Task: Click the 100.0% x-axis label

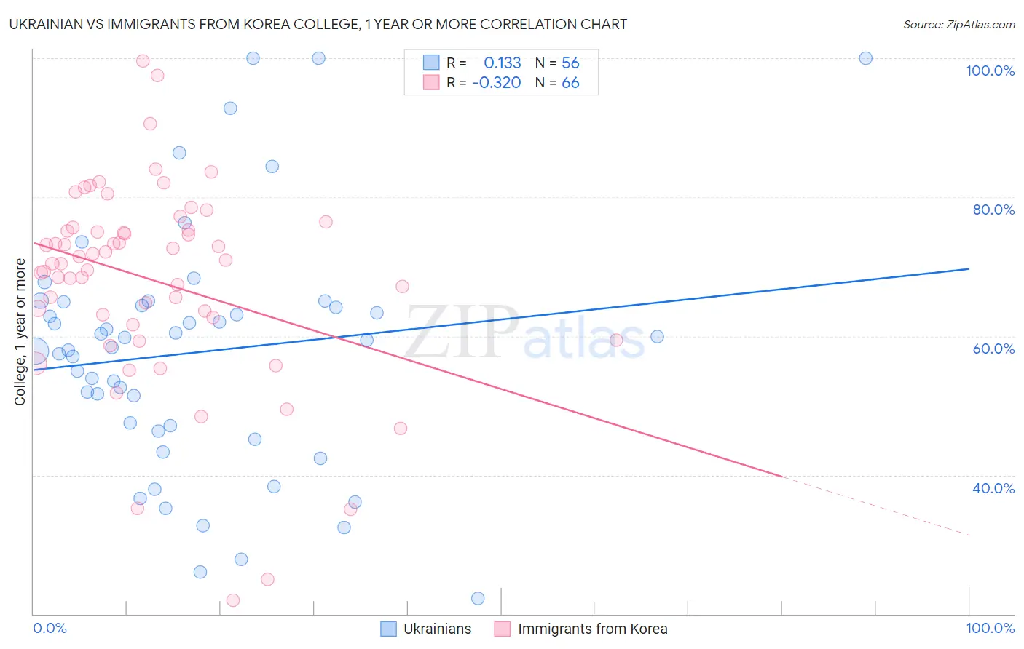Action: [x=990, y=628]
